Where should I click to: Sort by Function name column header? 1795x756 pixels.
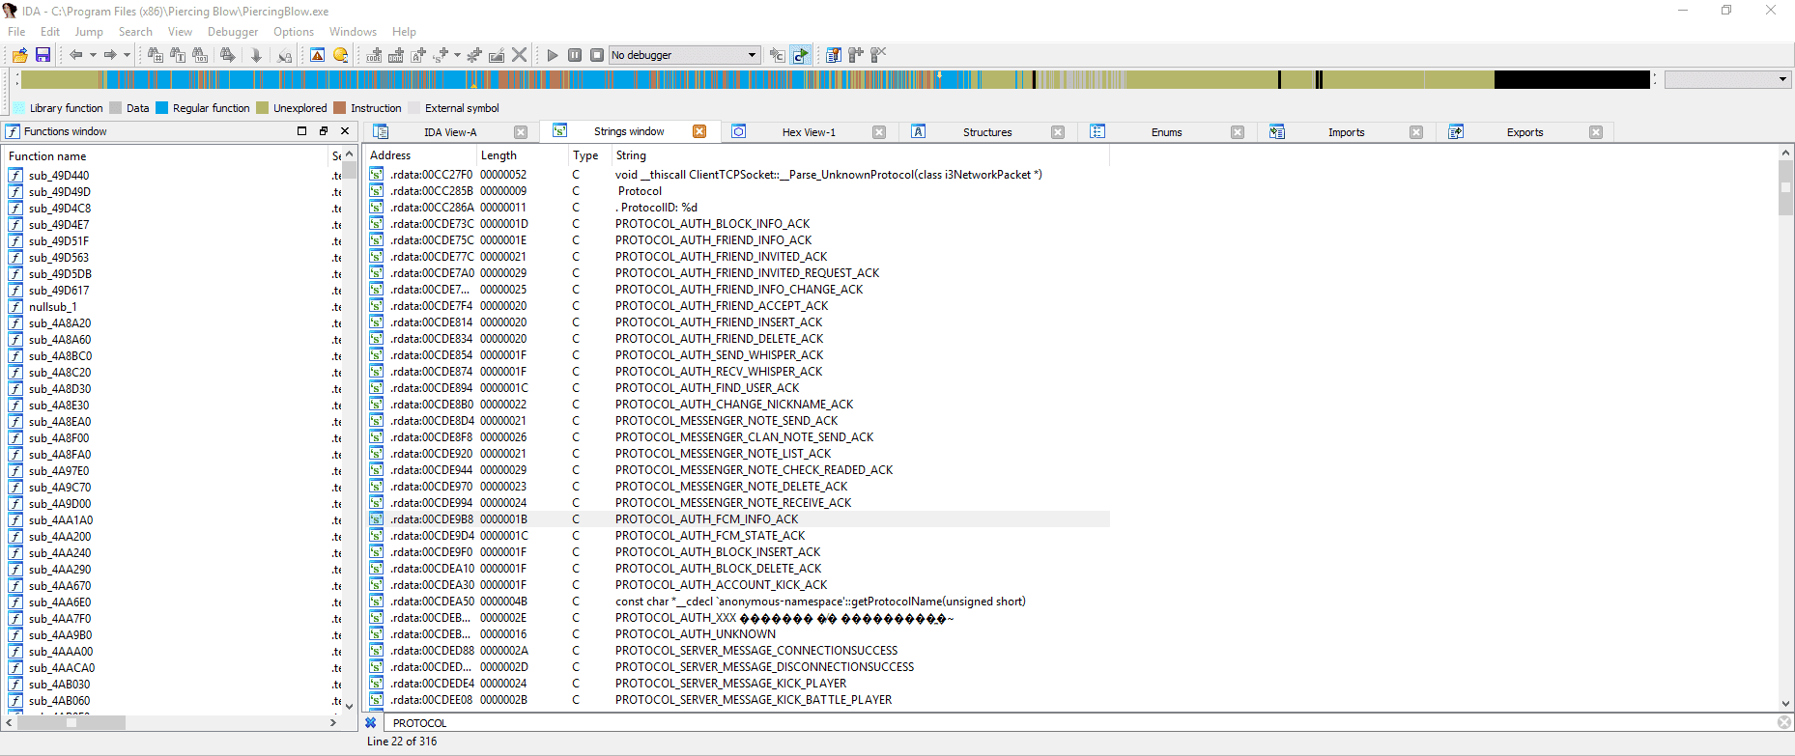tap(166, 156)
